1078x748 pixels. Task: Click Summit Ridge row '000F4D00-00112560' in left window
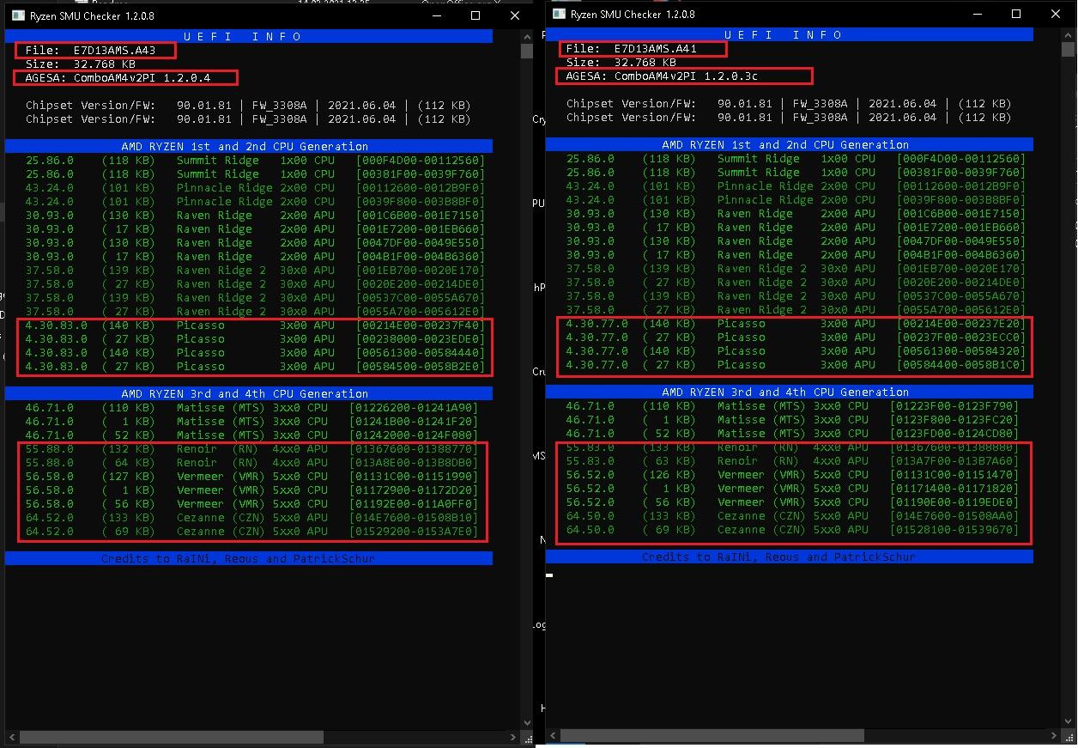(255, 160)
